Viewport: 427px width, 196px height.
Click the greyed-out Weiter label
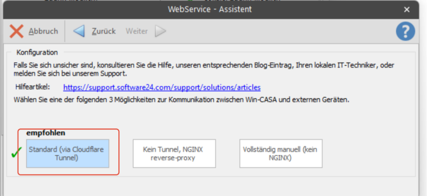pyautogui.click(x=137, y=31)
